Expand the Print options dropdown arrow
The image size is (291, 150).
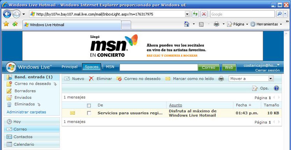pos(223,24)
